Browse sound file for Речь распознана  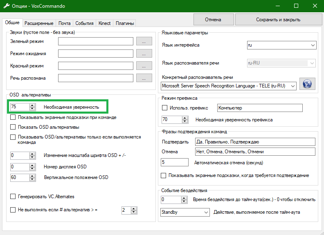144,78
